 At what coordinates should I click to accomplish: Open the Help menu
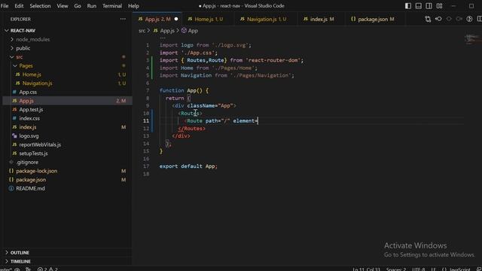coord(133,6)
